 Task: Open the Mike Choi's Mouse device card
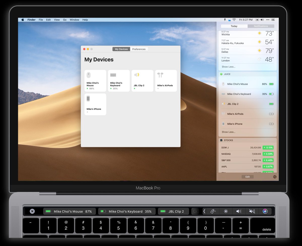pyautogui.click(x=95, y=81)
